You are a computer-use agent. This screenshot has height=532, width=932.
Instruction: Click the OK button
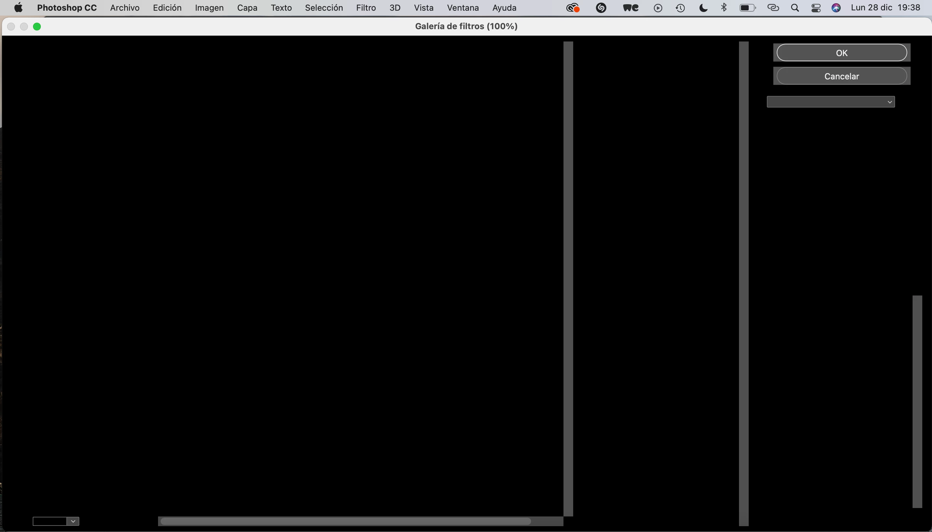(x=841, y=53)
